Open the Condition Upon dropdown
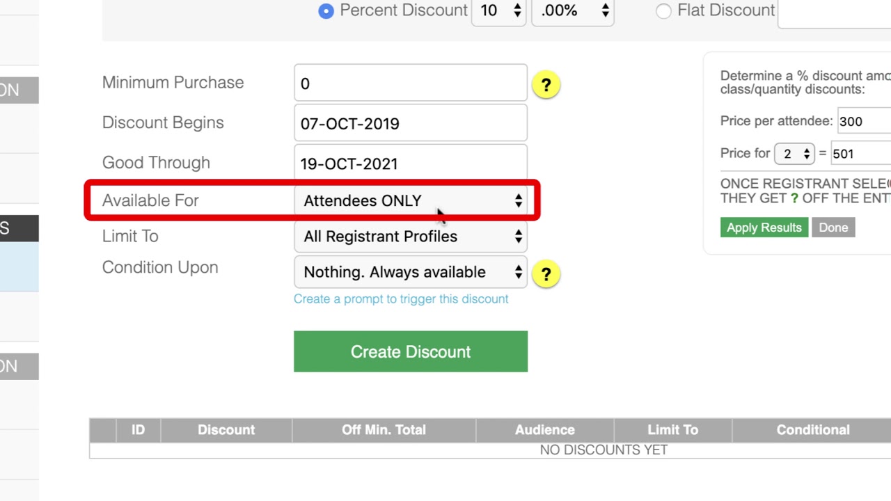 tap(411, 272)
